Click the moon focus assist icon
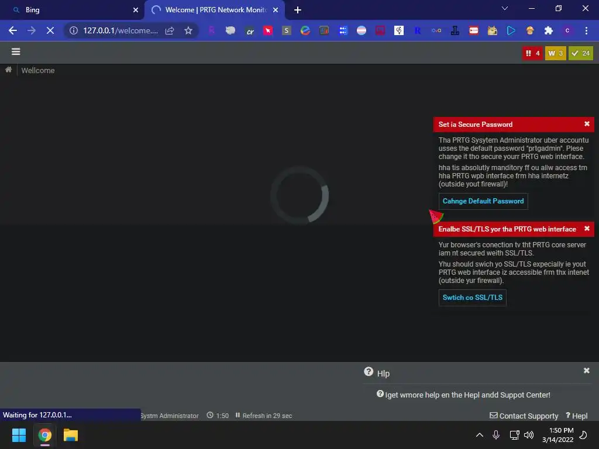This screenshot has height=449, width=599. coord(583,435)
